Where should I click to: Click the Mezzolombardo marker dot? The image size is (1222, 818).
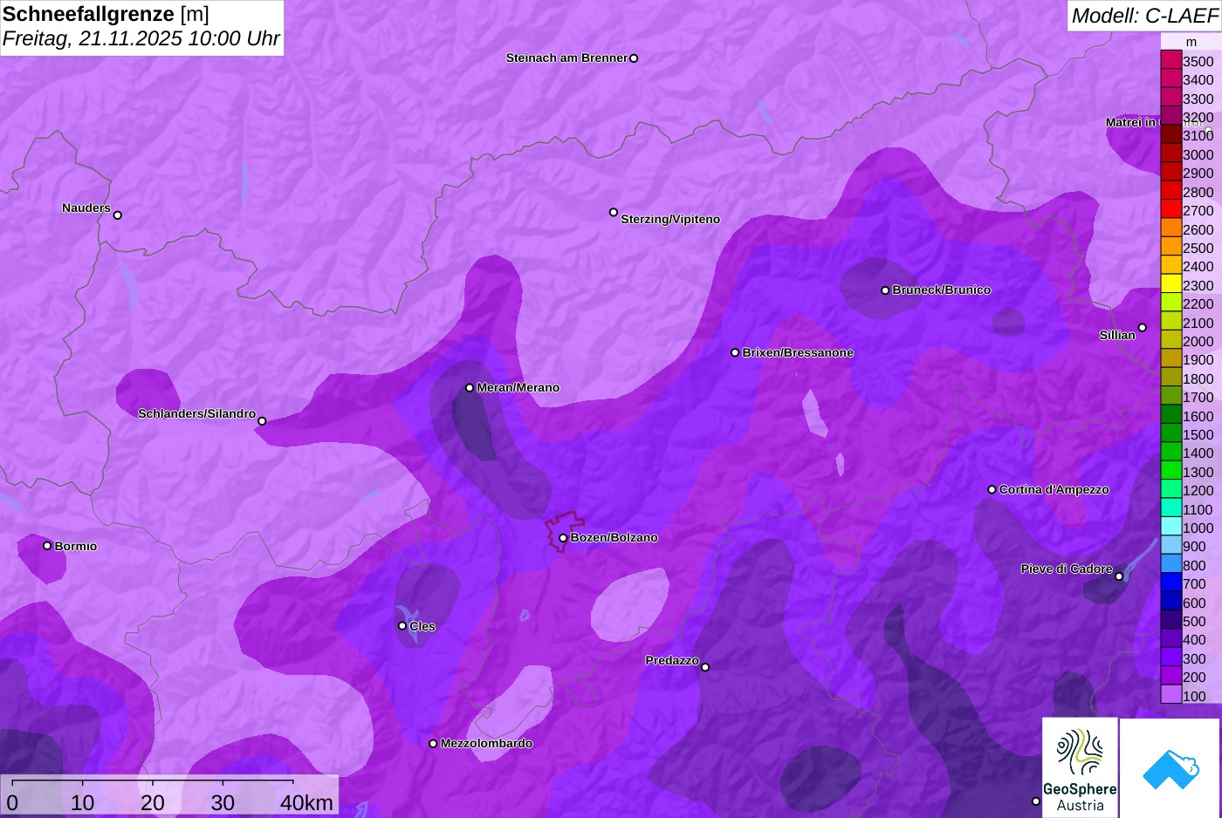(x=433, y=744)
